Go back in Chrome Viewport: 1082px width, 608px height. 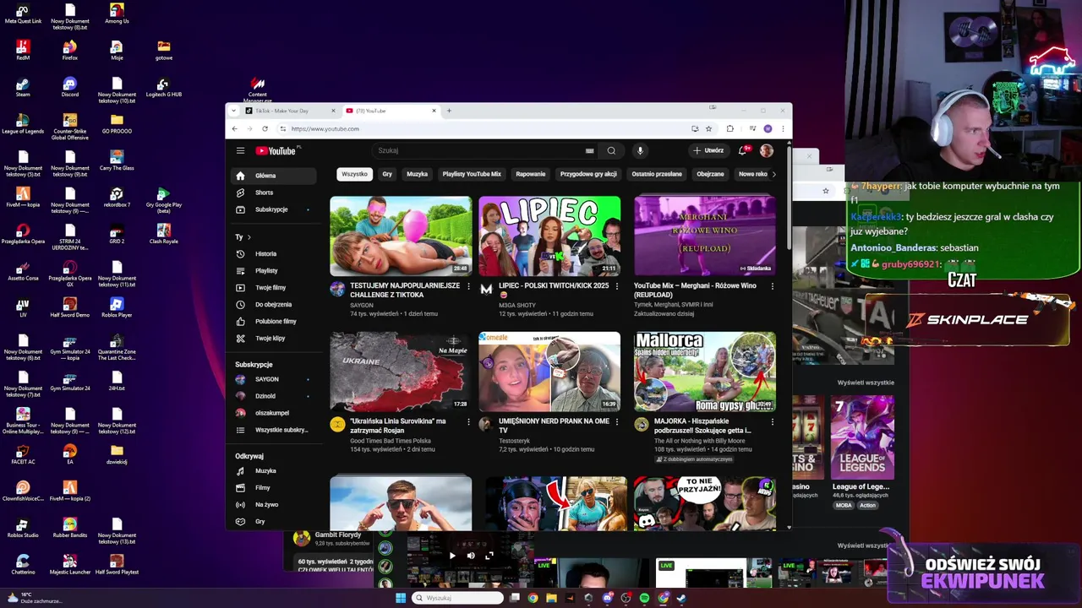tap(234, 128)
